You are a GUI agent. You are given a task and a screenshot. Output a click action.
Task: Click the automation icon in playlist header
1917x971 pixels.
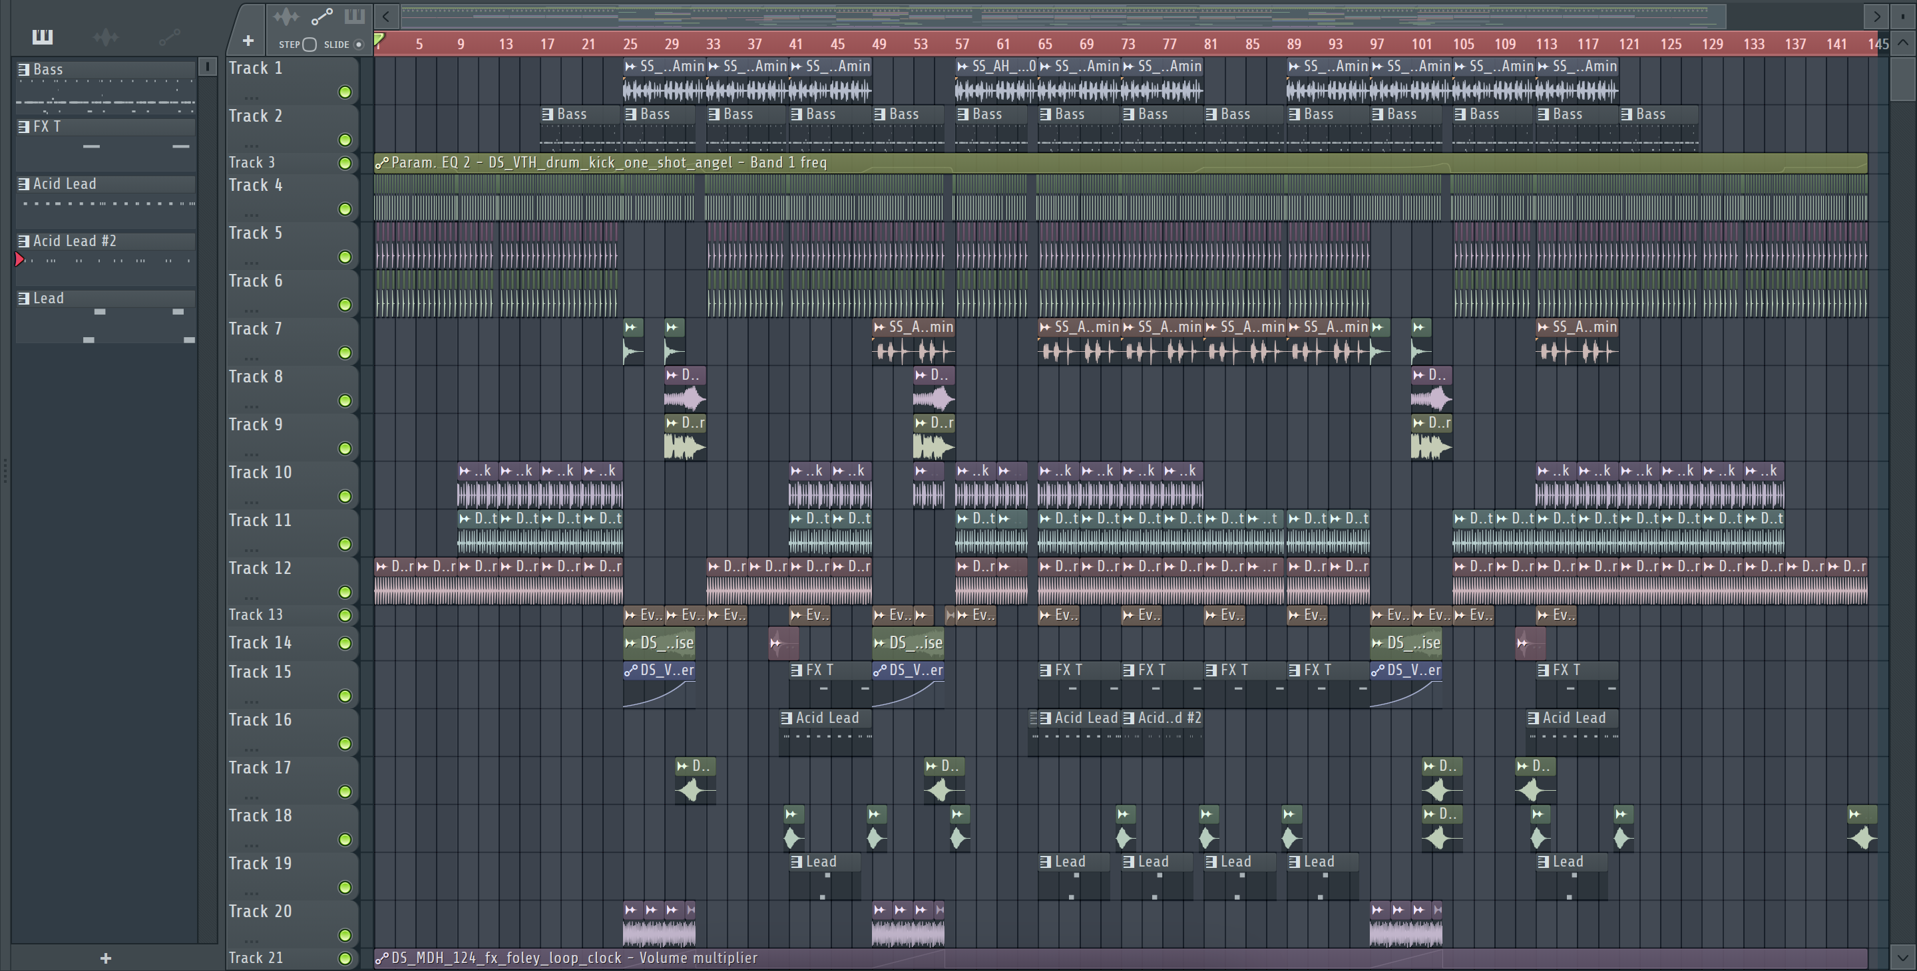point(322,17)
